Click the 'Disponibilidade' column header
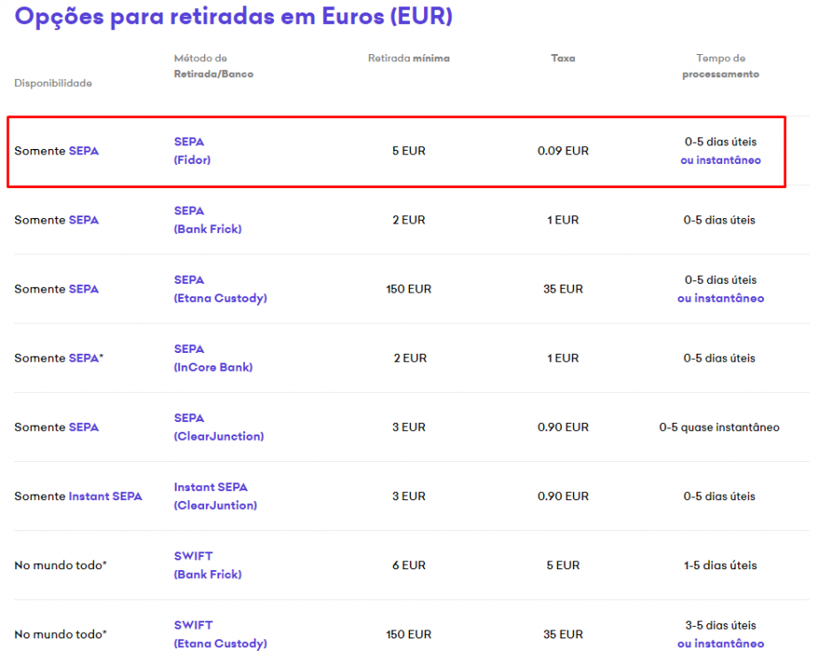The height and width of the screenshot is (665, 818). (x=53, y=83)
